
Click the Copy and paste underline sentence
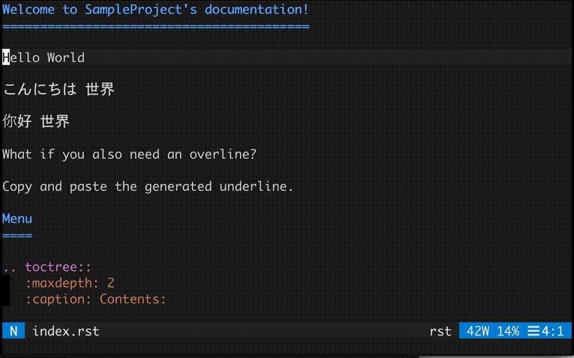tap(148, 186)
